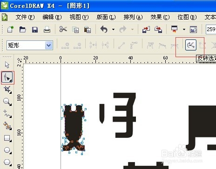The image size is (216, 169).
Task: Click the CorelDRAW title bar icon
Action: point(4,5)
